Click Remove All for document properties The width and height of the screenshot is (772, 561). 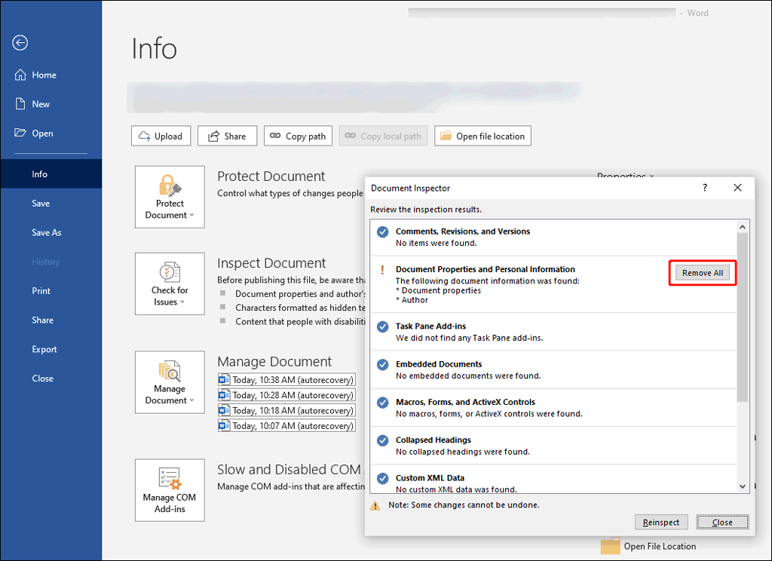(703, 273)
